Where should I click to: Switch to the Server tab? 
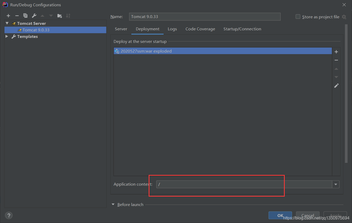[121, 29]
